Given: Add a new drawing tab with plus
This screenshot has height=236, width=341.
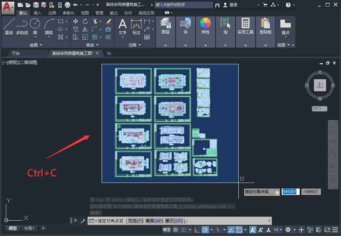Looking at the screenshot, I should [109, 53].
